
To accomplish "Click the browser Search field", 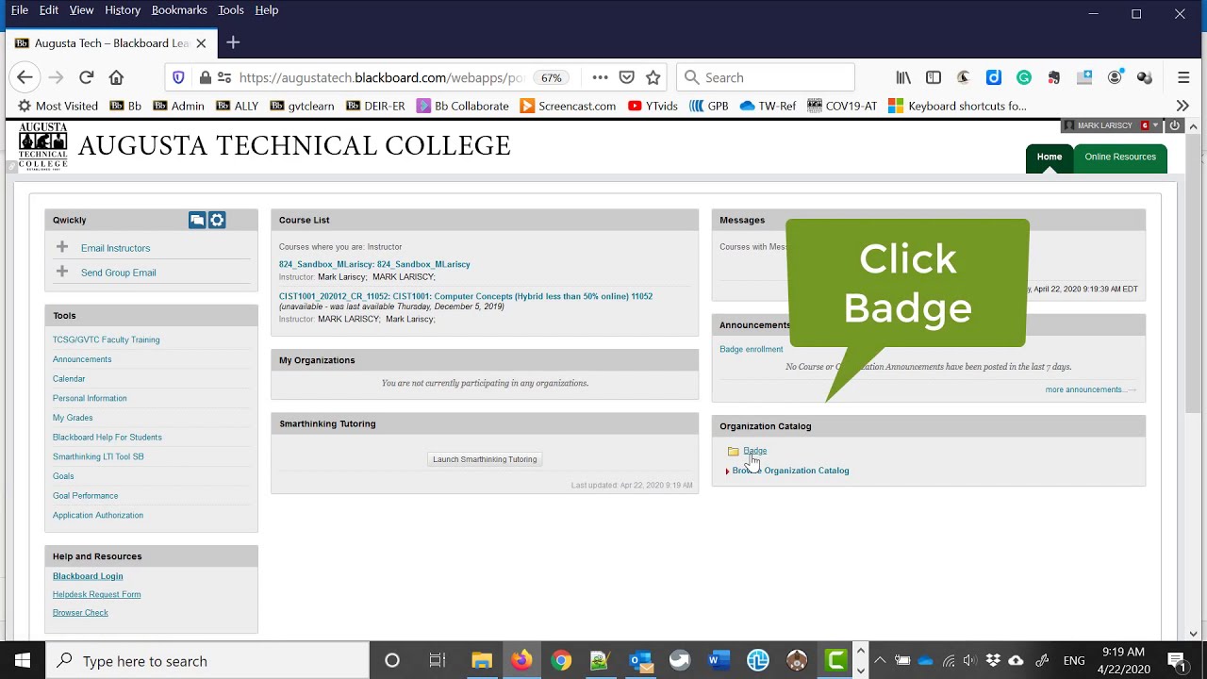I will (766, 77).
